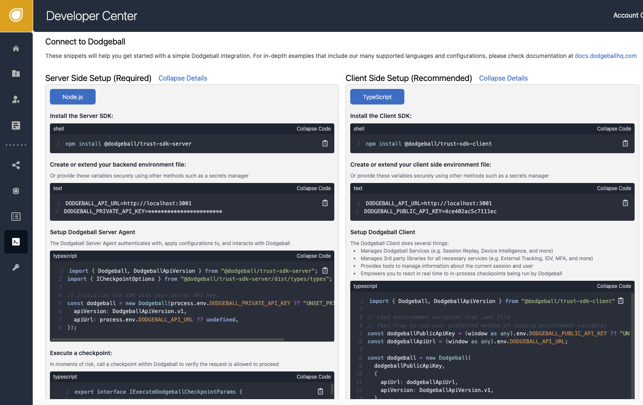Open the Account menu in the header
Image resolution: width=643 pixels, height=405 pixels.
click(628, 16)
